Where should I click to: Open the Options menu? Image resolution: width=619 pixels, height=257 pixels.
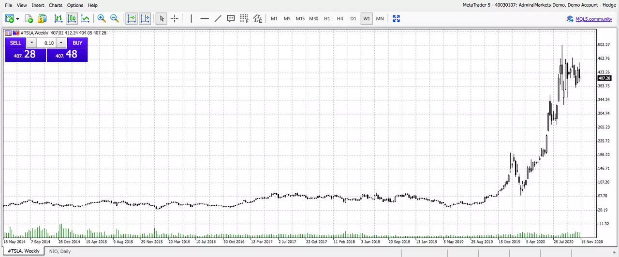75,5
